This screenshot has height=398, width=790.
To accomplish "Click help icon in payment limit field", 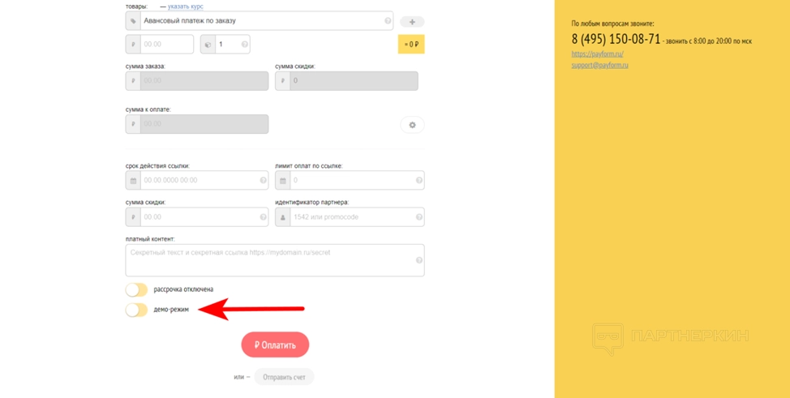I will 419,180.
